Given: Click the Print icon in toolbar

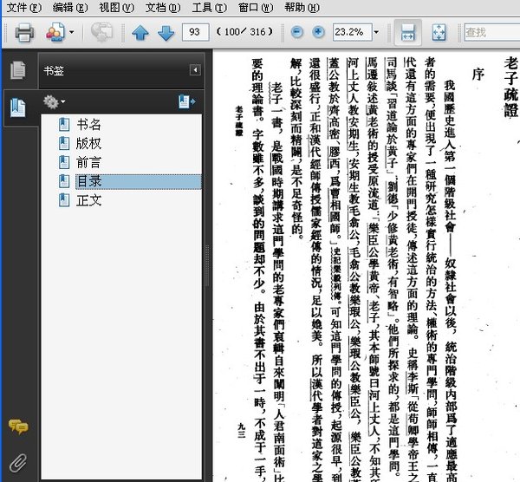Looking at the screenshot, I should point(23,33).
